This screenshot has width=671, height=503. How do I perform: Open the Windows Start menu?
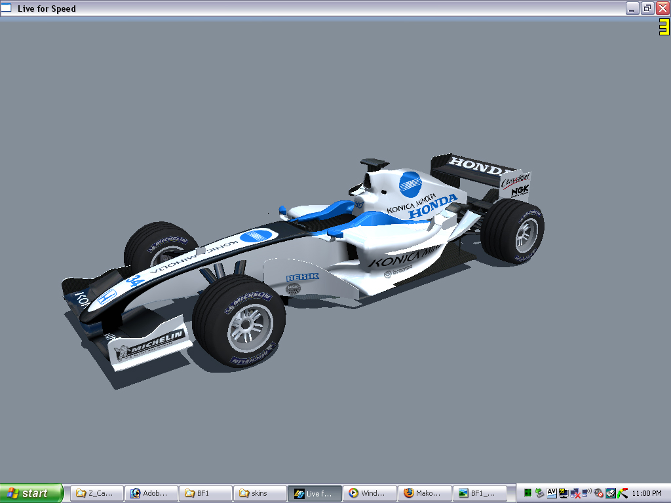pyautogui.click(x=31, y=493)
